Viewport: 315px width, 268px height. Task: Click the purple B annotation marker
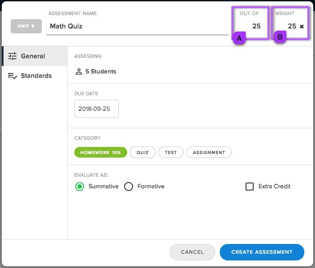[x=280, y=37]
